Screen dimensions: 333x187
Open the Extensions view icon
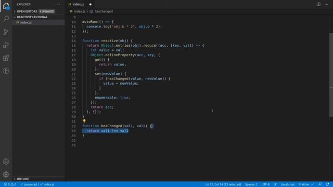[x=6, y=58]
